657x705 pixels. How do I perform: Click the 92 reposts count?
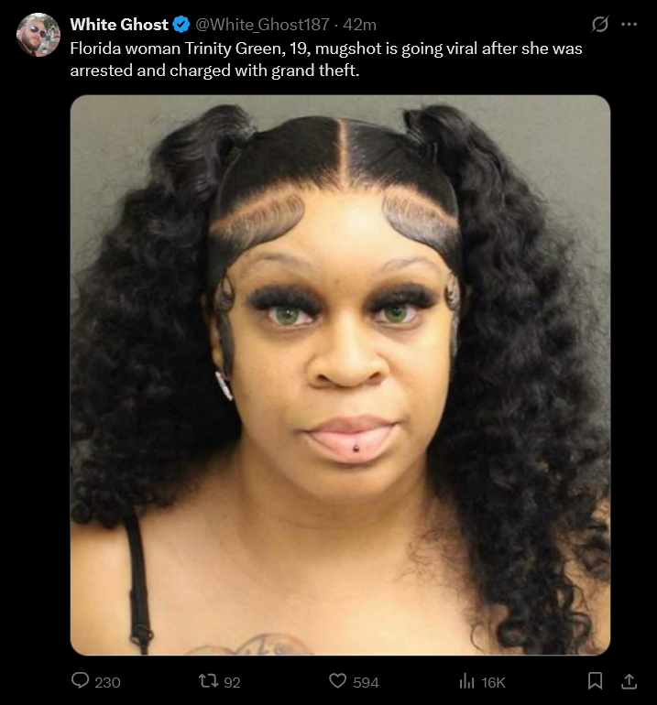(232, 682)
